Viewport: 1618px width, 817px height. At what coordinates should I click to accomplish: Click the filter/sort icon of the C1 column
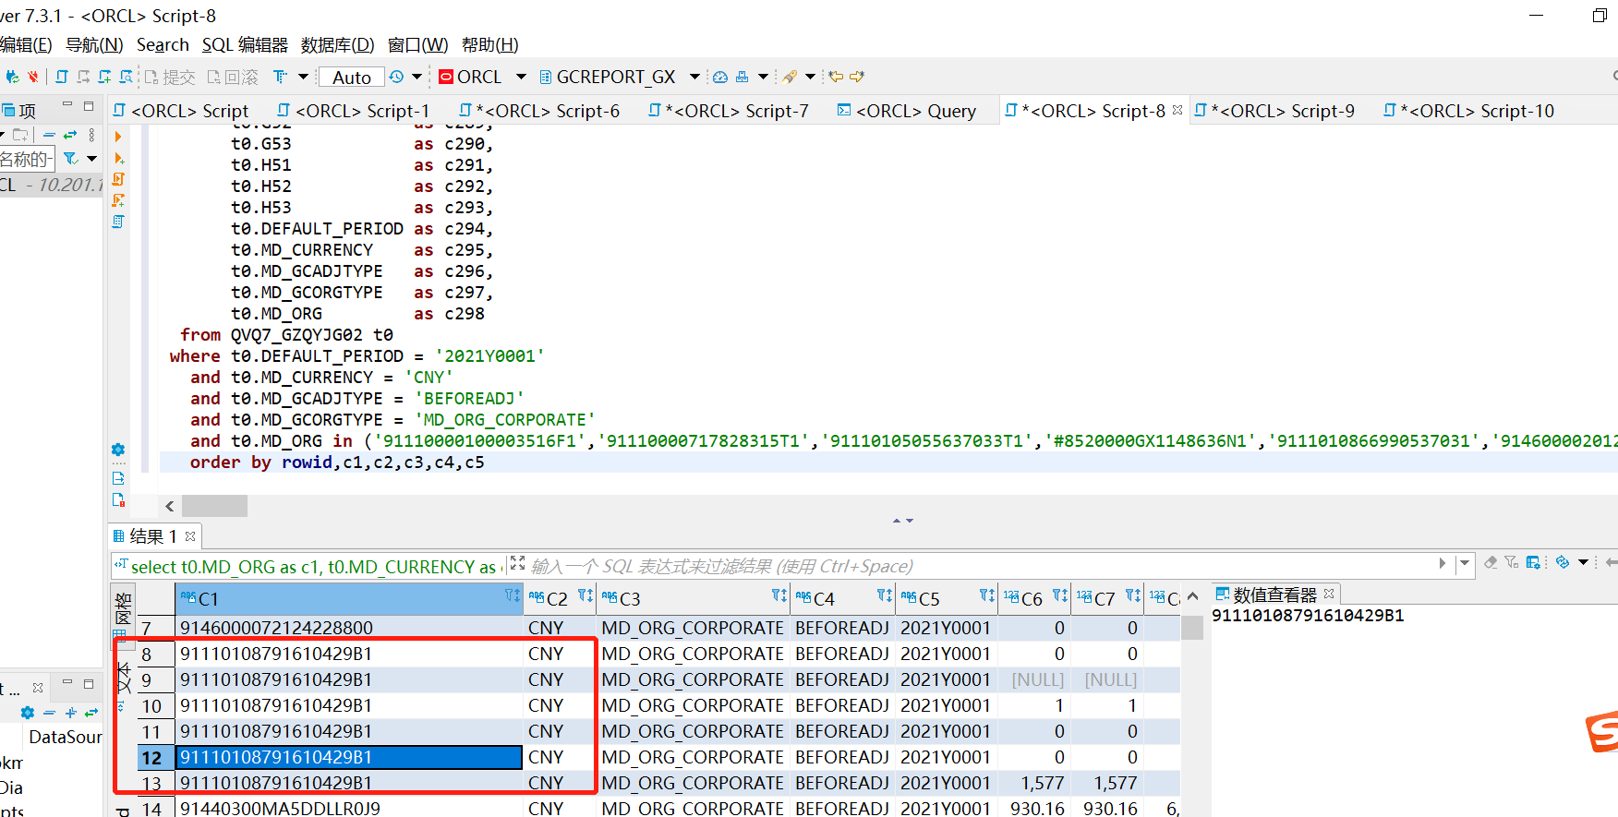click(513, 596)
